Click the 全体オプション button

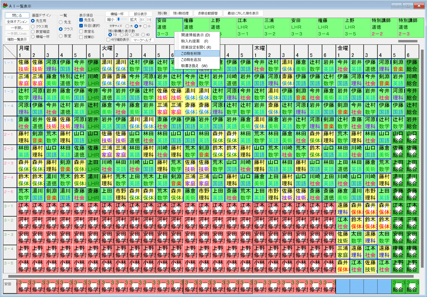(x=17, y=22)
